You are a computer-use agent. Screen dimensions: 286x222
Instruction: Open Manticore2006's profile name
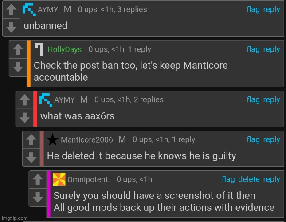(87, 140)
